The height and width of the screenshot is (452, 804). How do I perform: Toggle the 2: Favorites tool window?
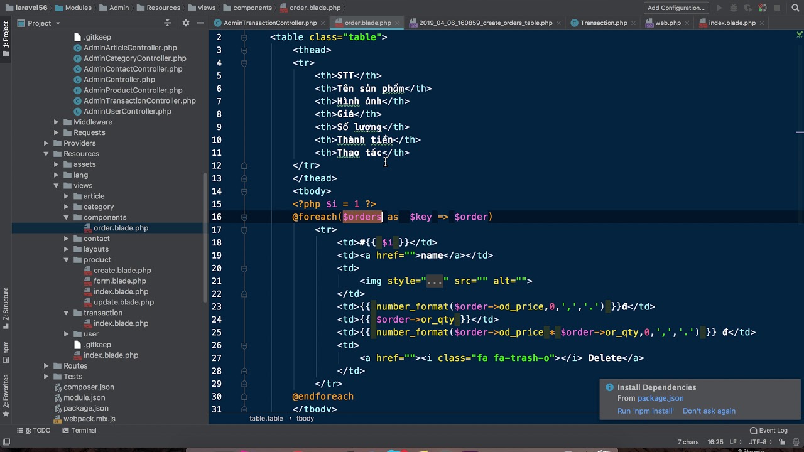[x=6, y=396]
